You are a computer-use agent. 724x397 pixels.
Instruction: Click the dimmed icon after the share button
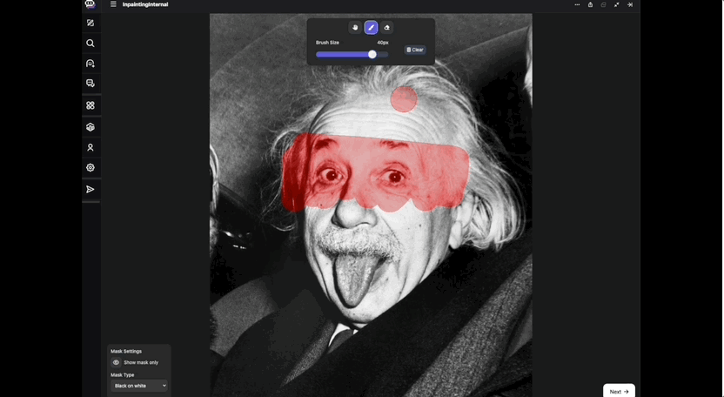[603, 4]
